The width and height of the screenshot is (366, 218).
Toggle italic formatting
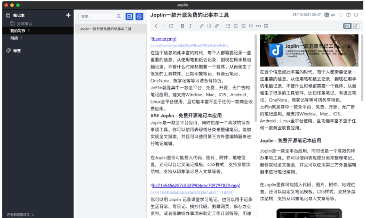pyautogui.click(x=190, y=26)
